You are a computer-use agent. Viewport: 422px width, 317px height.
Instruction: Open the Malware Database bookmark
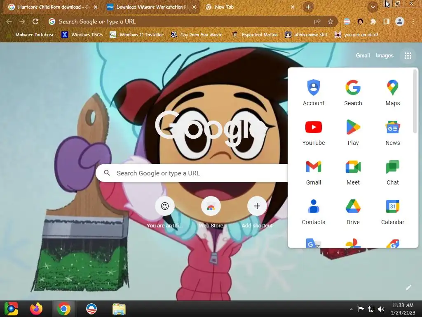(30, 35)
